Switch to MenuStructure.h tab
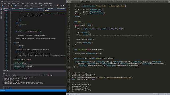The width and height of the screenshot is (170, 95). (61, 8)
